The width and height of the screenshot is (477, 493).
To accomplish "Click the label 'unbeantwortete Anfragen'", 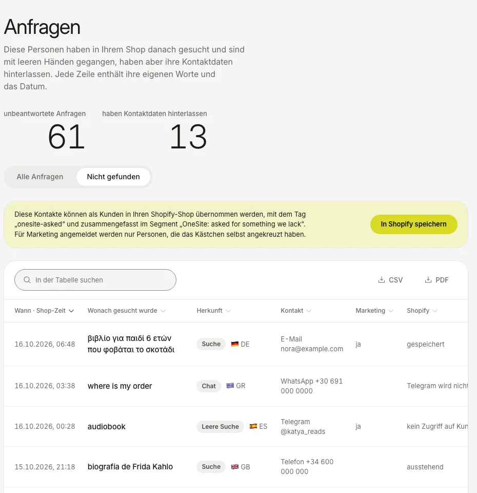I will 45,113.
